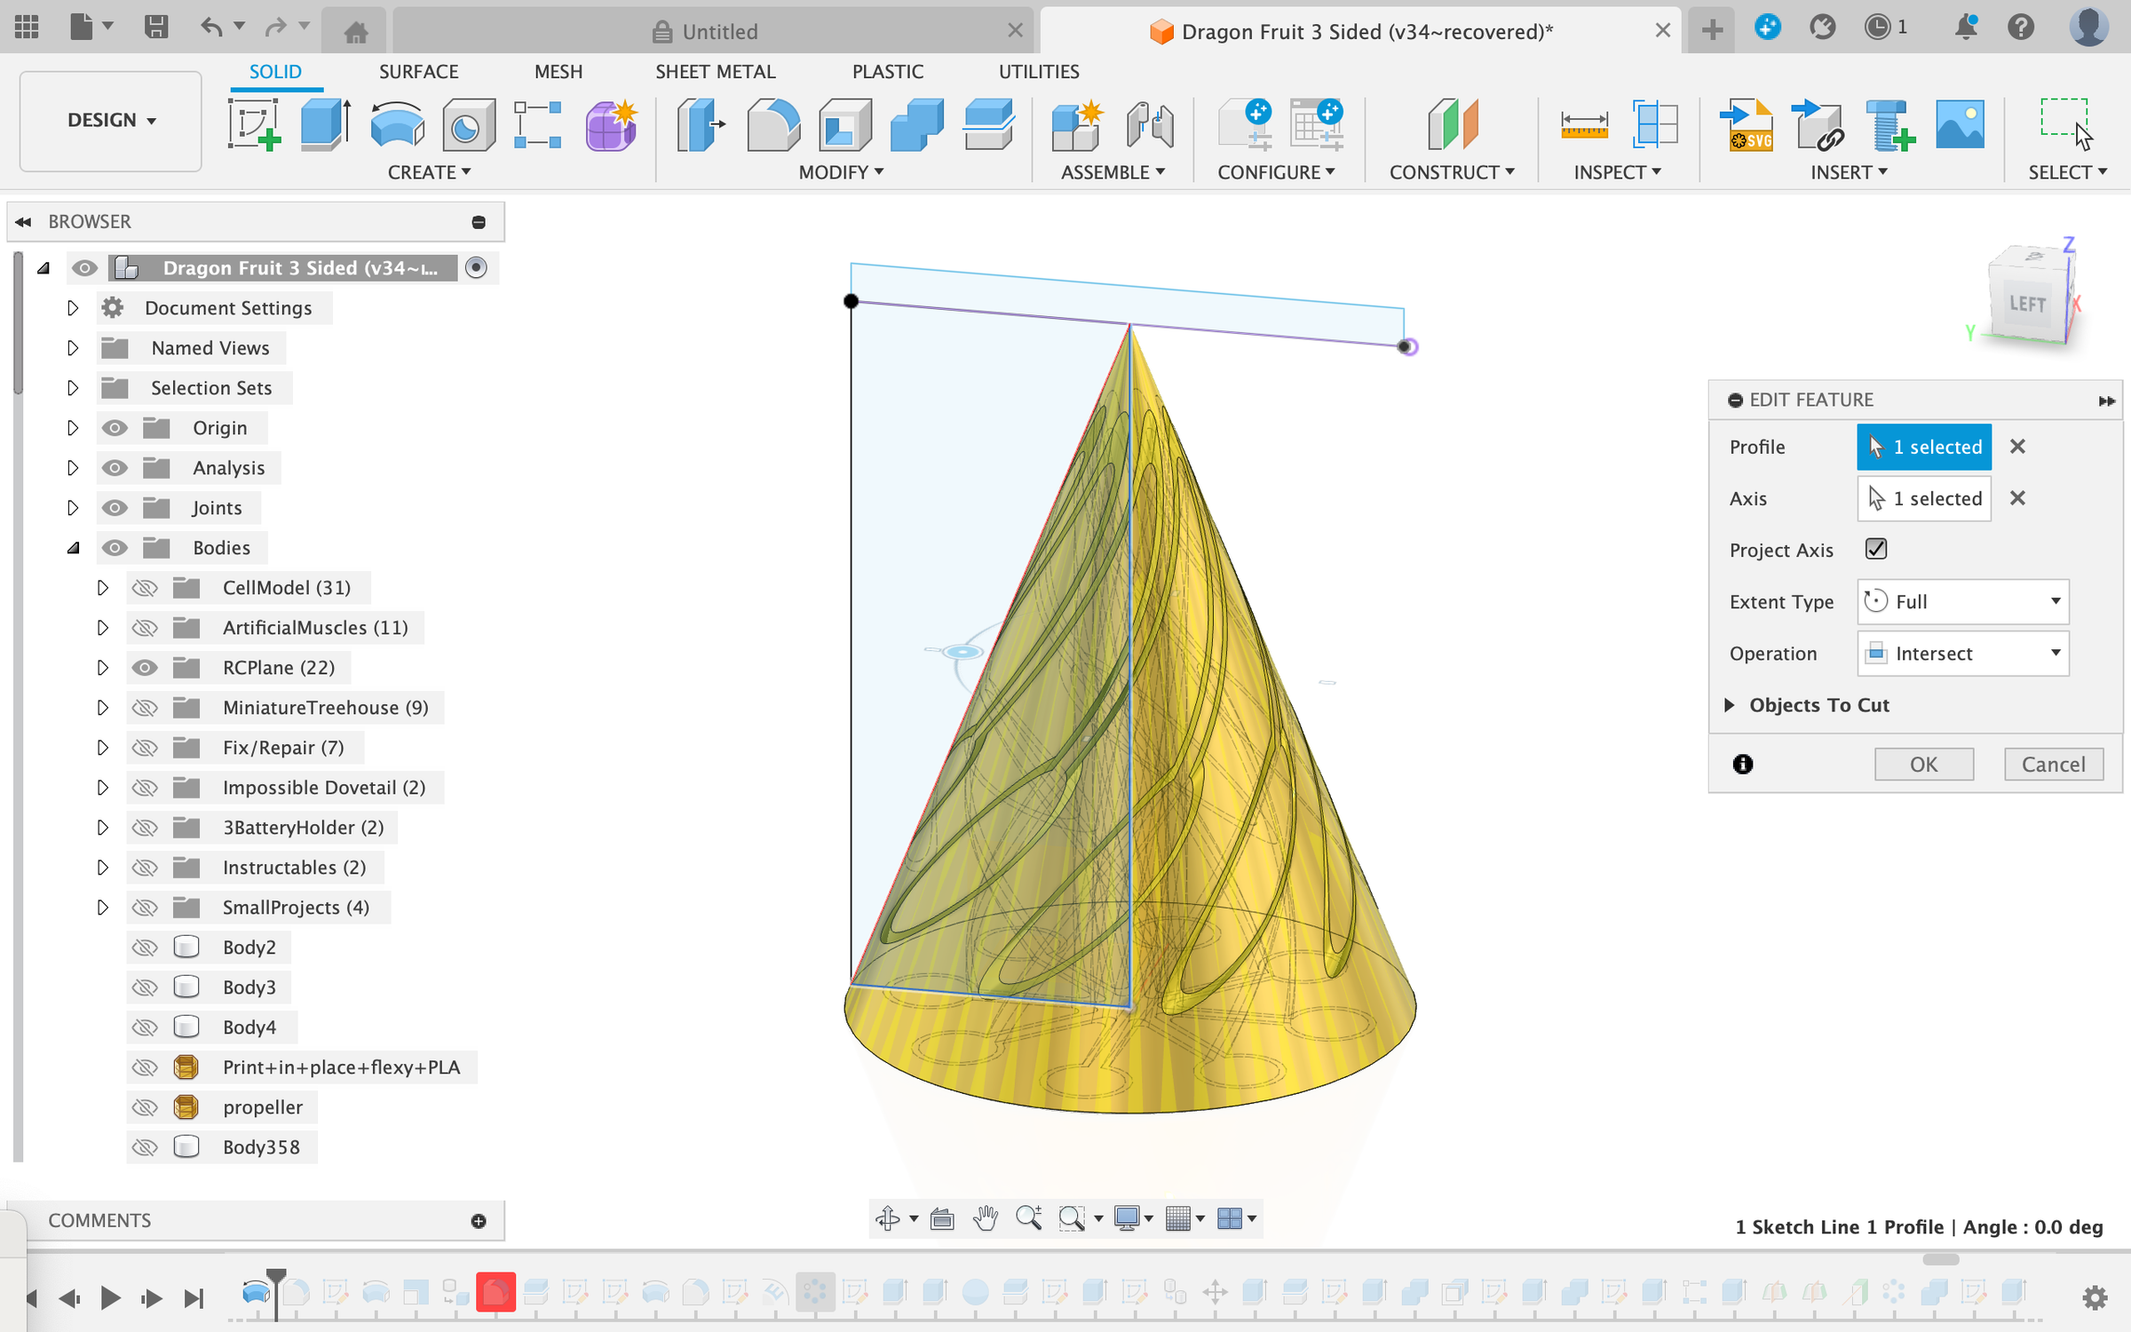
Task: Hide the RCPlane (22) folder visibility
Action: point(145,668)
